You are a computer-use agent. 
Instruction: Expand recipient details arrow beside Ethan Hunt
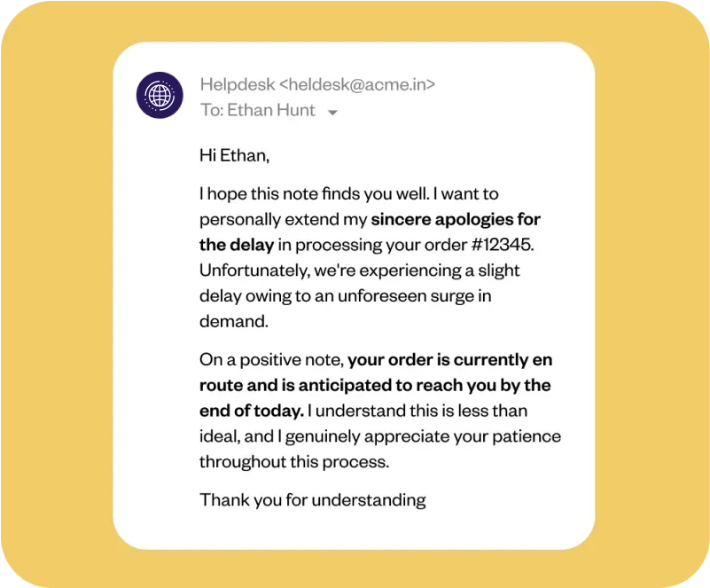[332, 113]
